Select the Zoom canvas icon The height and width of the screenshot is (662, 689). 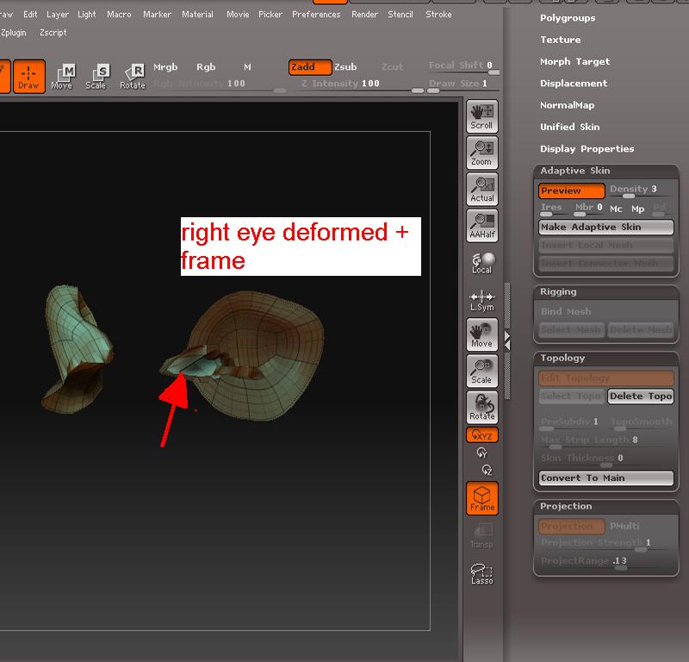tap(481, 153)
